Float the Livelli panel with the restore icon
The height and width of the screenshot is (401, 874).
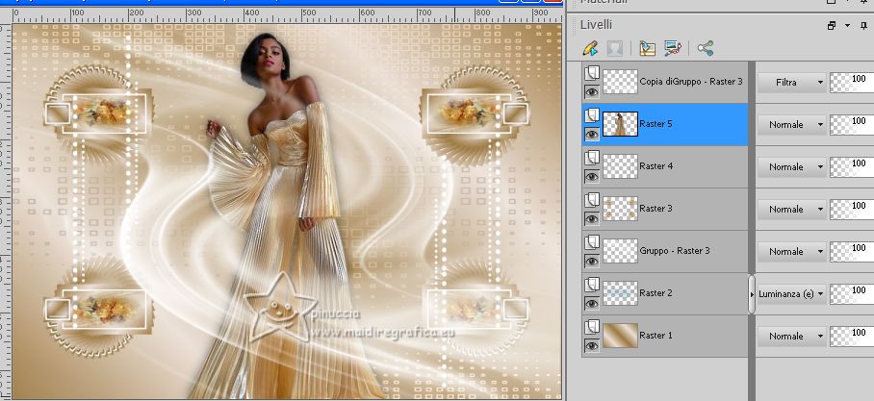point(831,26)
